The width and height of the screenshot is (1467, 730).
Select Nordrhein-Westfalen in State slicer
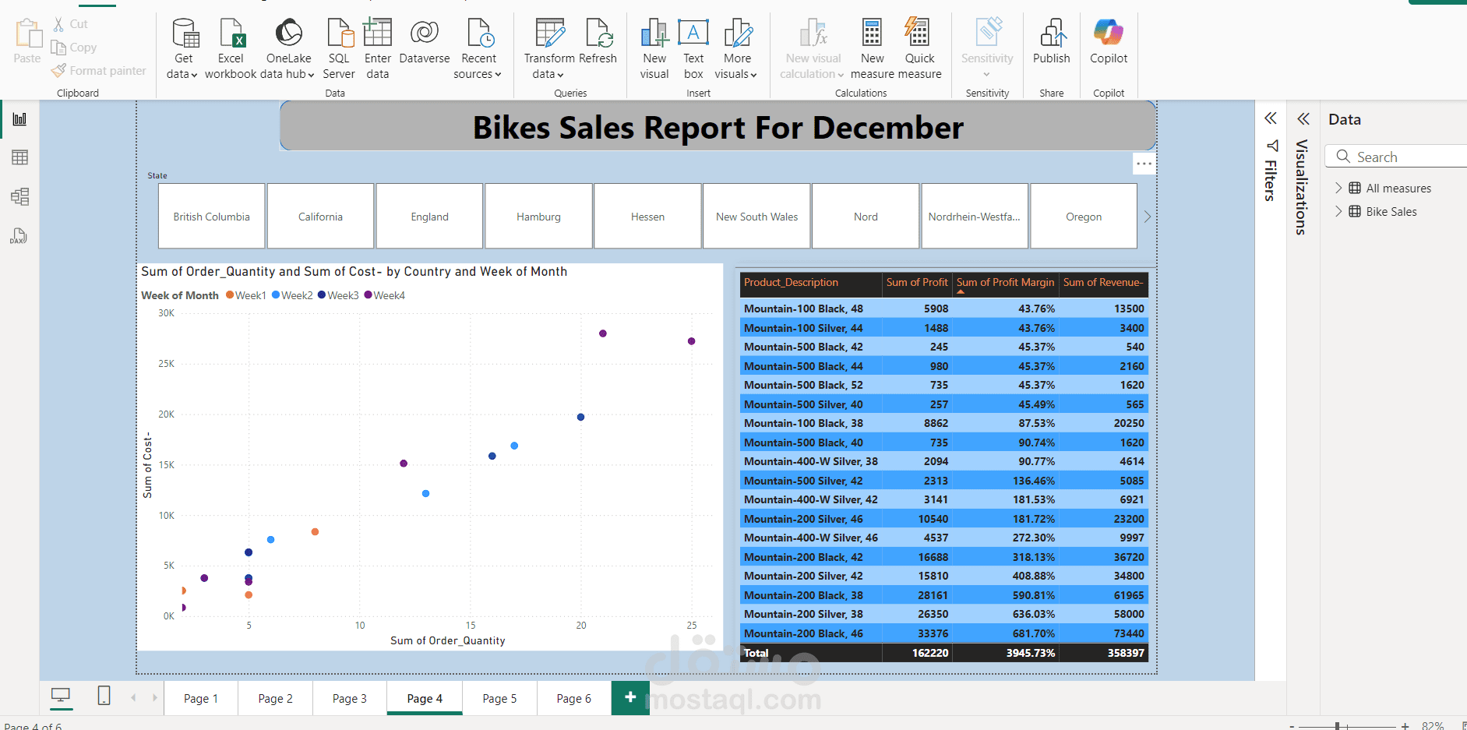pyautogui.click(x=975, y=217)
